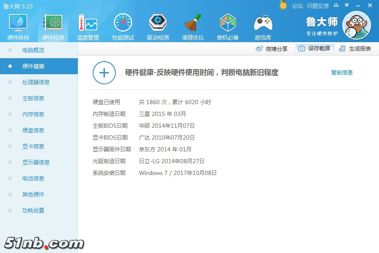This screenshot has width=379, height=253.
Task: Open 游戏库 gamepad icon
Action: point(263,23)
